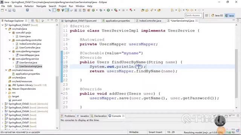
Task: Click the Open Type toolbar icon
Action: tap(142, 10)
